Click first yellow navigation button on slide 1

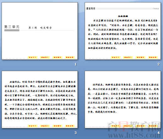[32, 57]
